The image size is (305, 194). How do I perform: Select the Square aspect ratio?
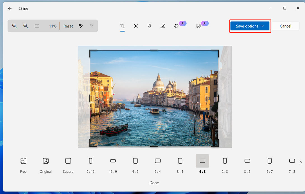68,161
